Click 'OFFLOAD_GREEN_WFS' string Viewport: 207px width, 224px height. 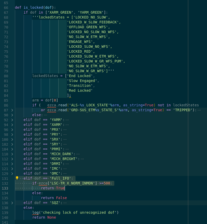pos(87,27)
